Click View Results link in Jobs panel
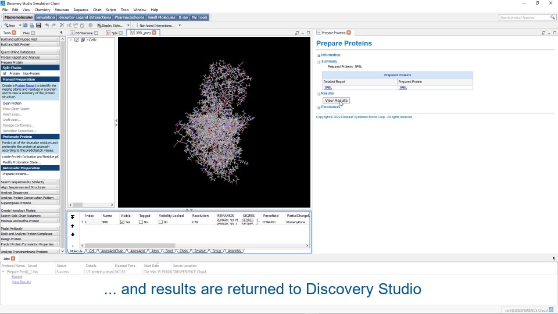 pos(22,282)
